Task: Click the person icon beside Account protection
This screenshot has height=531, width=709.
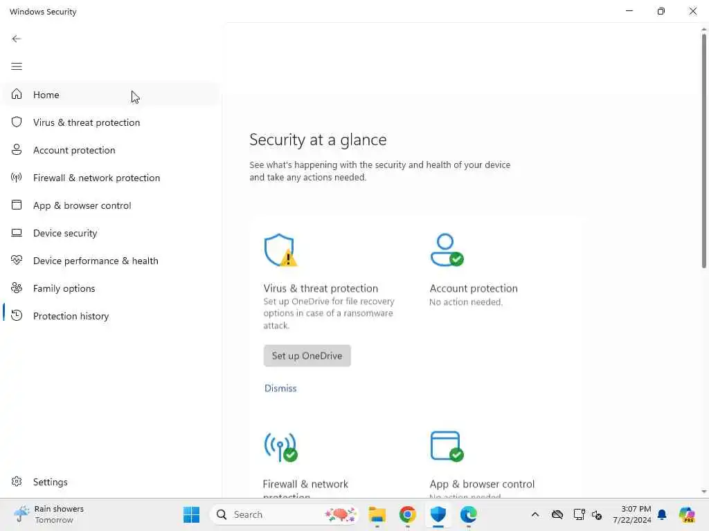Action: 17,149
